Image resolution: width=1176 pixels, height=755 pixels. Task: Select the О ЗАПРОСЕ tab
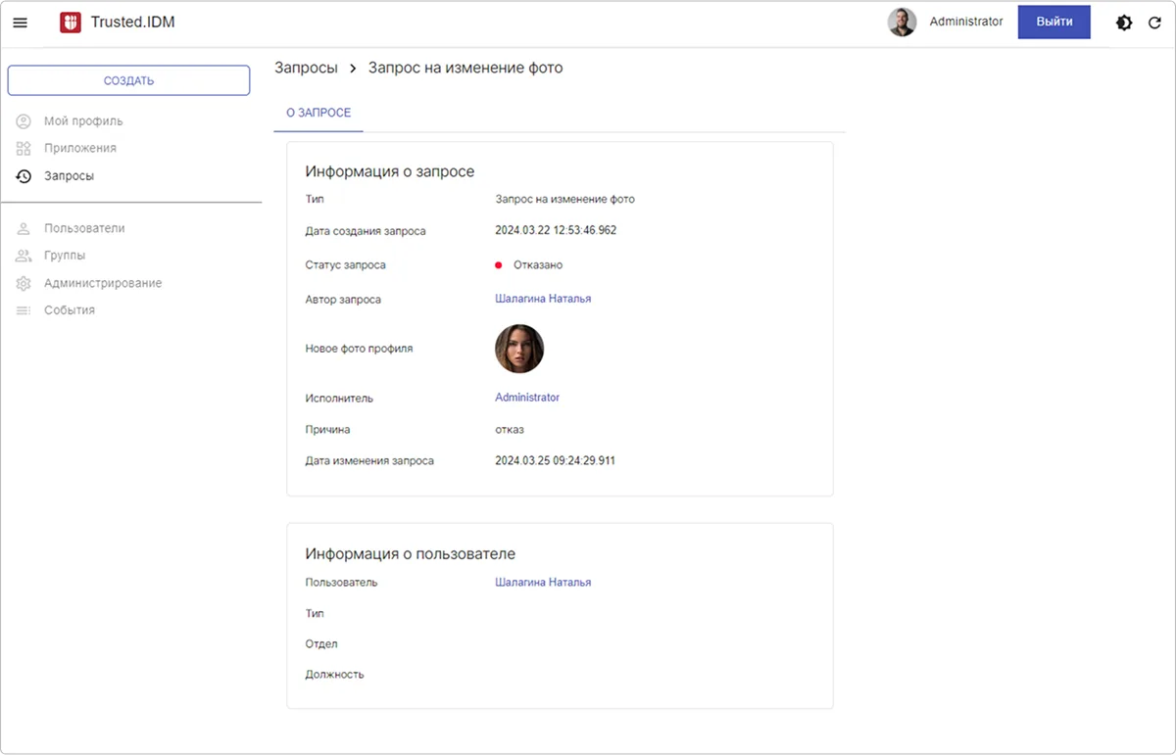(x=318, y=114)
